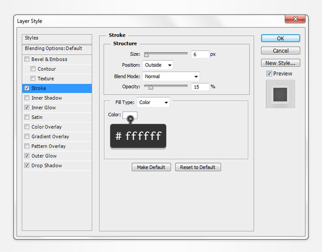The width and height of the screenshot is (322, 252).
Task: Select the Drop Shadow settings row
Action: tap(57, 165)
